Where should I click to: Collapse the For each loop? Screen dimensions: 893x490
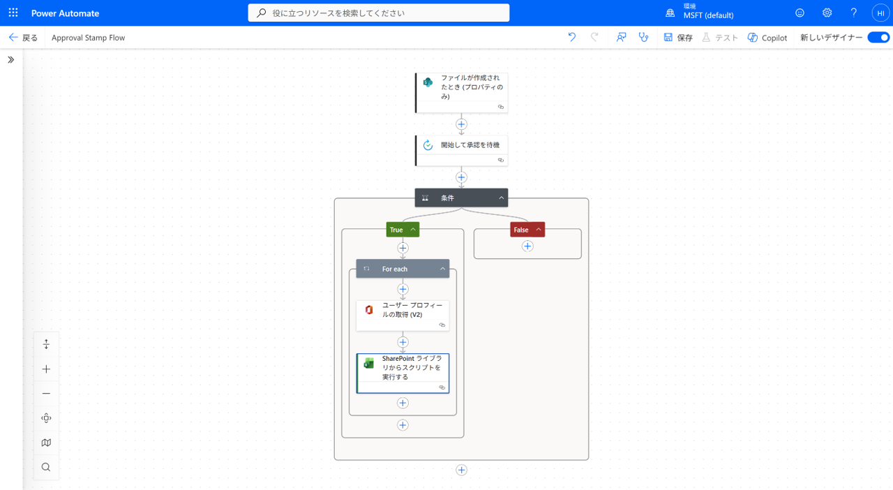tap(442, 269)
